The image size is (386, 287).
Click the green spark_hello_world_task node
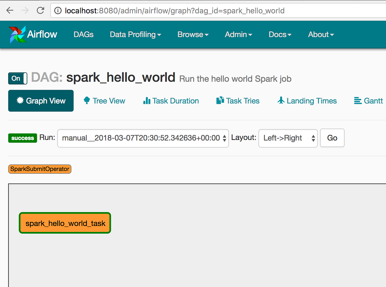pos(65,223)
